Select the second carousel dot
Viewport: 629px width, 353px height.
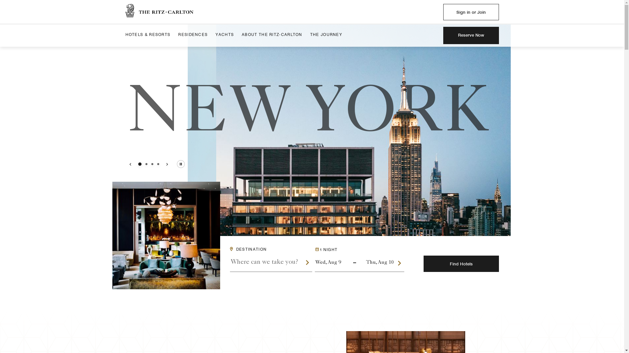146,164
